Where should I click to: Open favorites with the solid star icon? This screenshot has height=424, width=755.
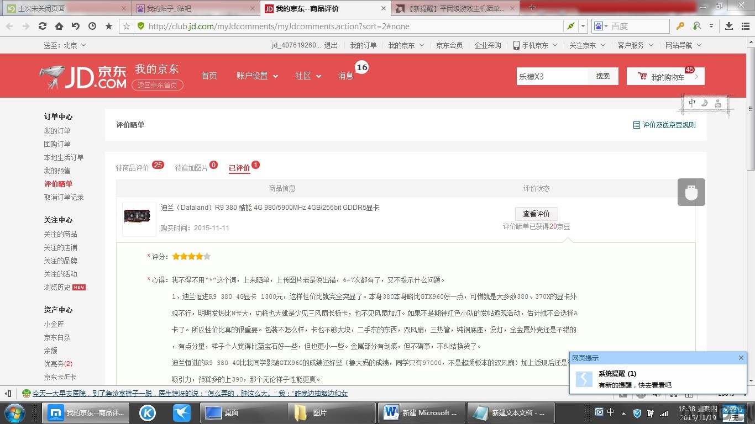pos(109,26)
